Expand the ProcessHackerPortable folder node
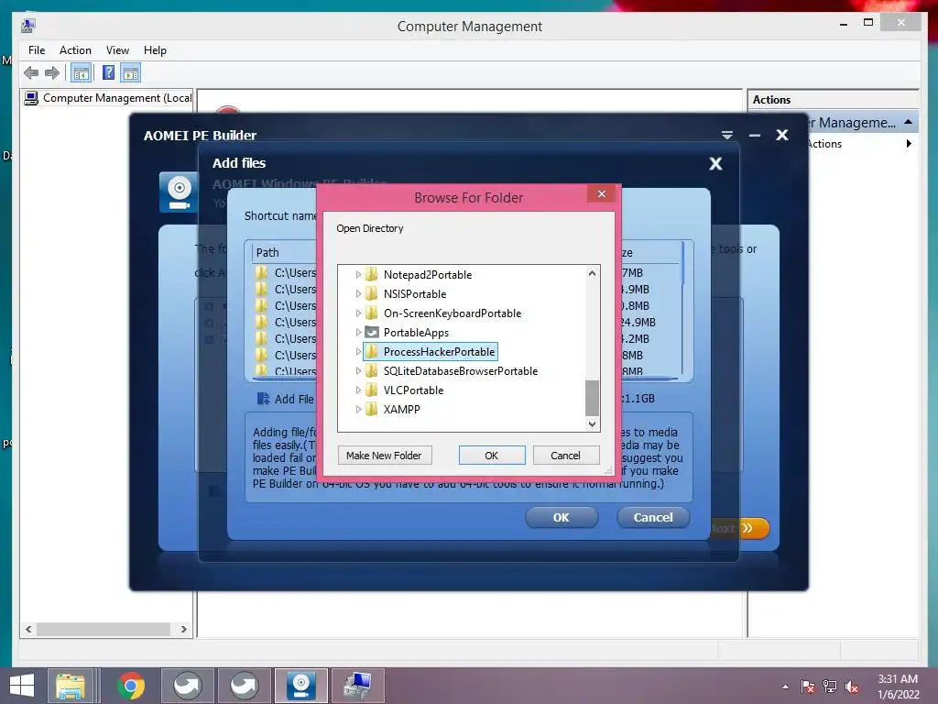The image size is (938, 704). [358, 351]
